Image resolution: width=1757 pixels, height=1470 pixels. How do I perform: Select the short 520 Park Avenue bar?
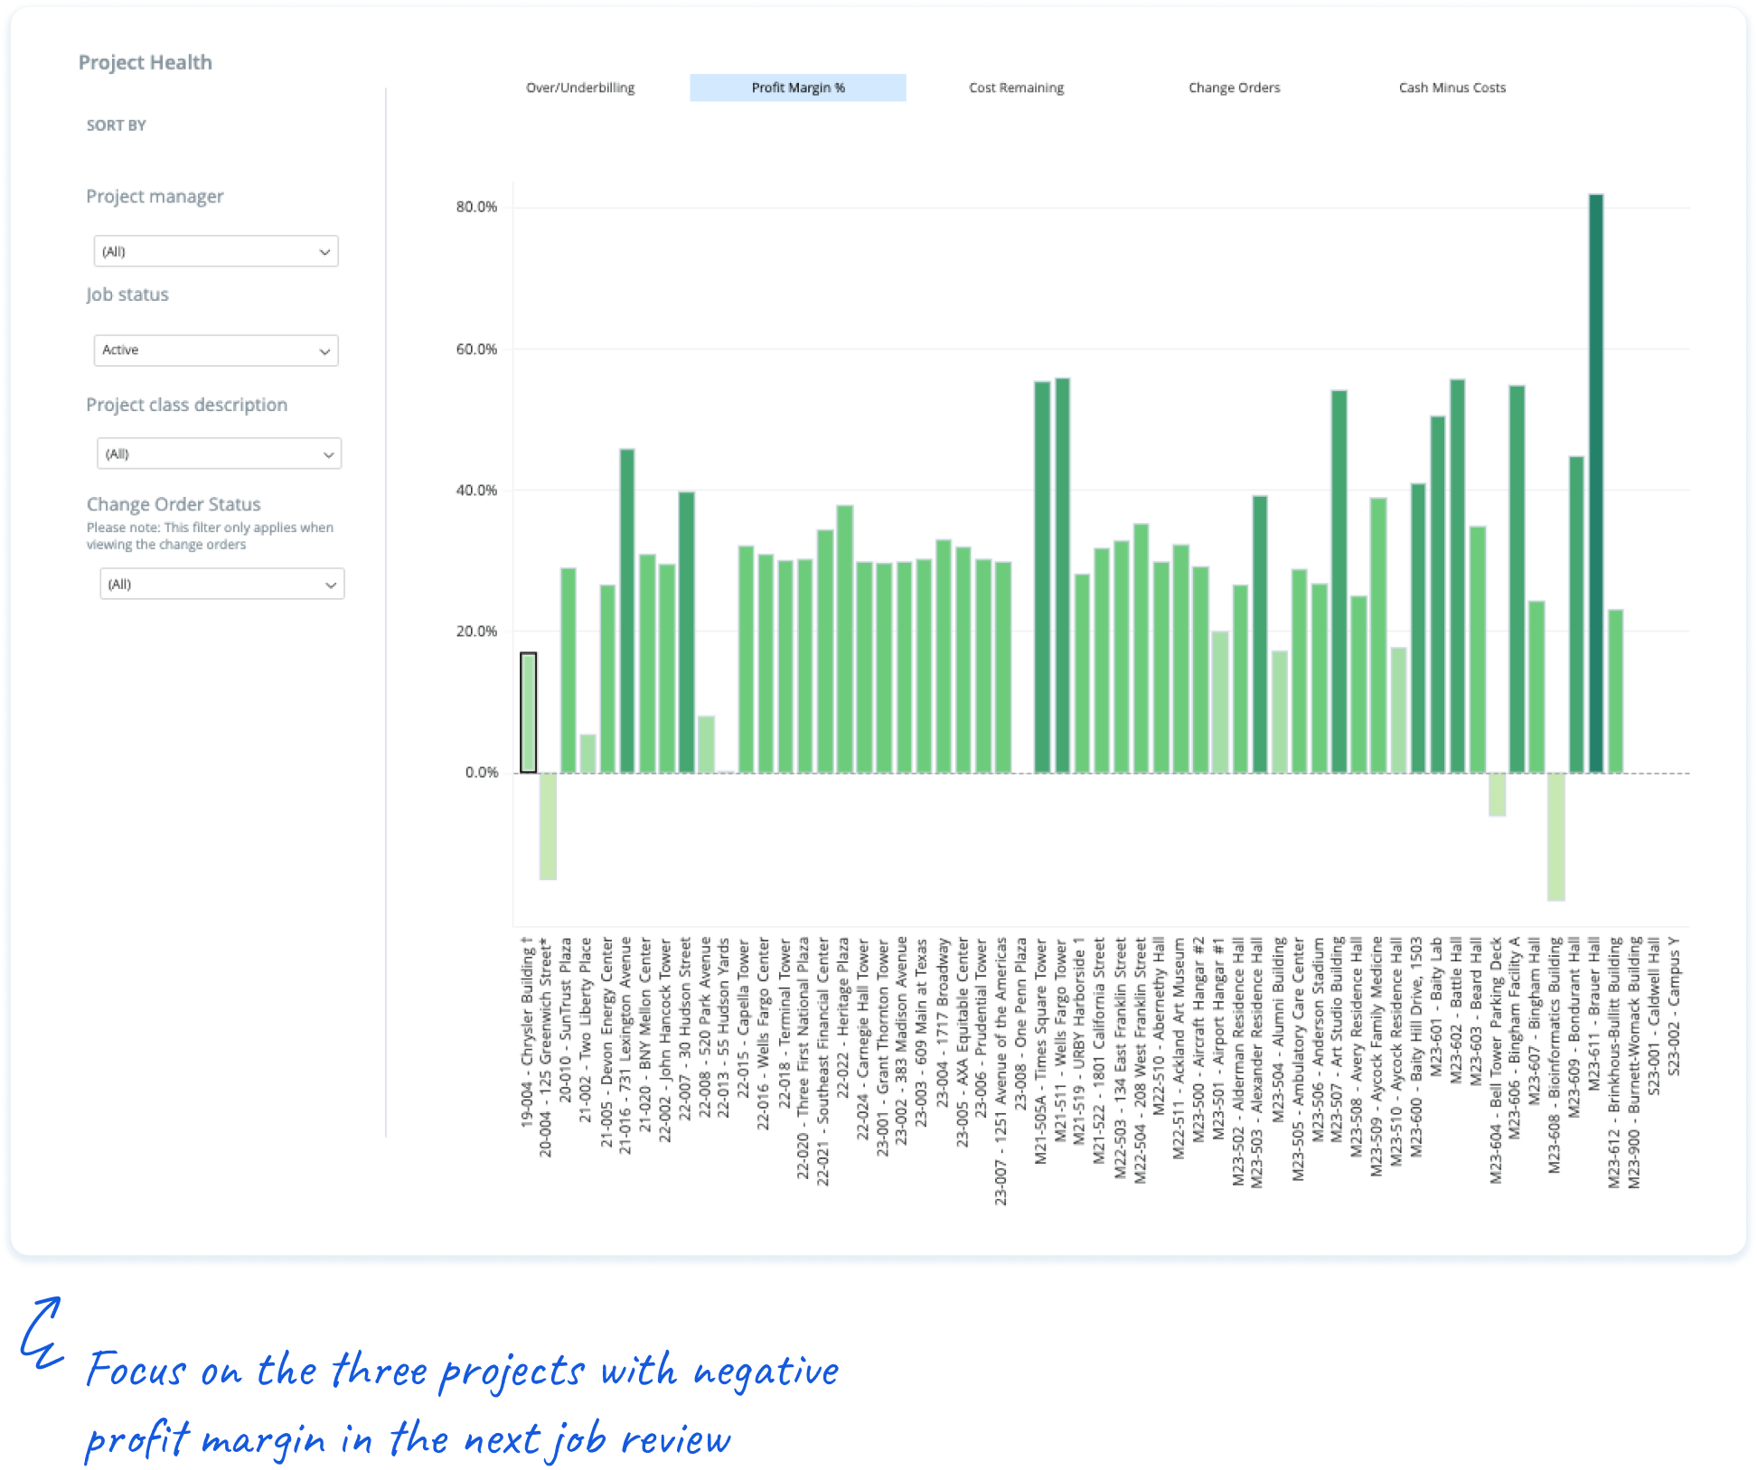pos(706,744)
